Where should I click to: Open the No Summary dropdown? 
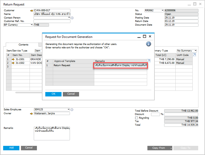tap(195, 50)
